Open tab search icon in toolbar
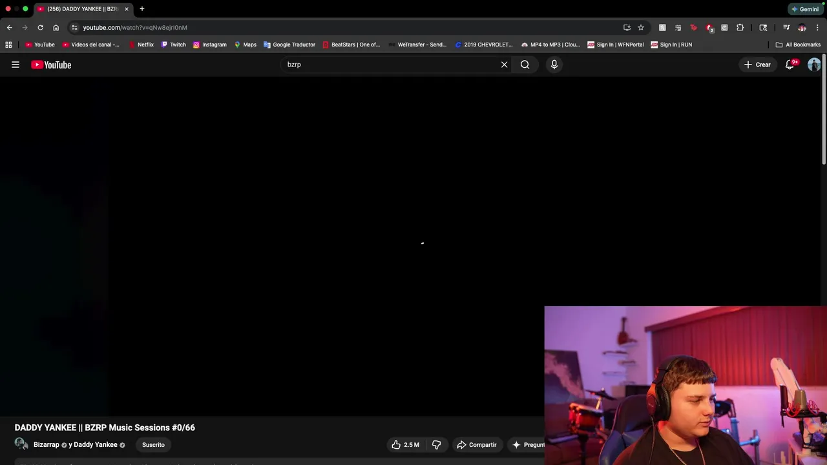 tap(763, 27)
